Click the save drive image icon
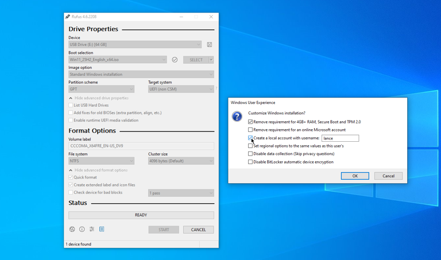 coord(210,45)
